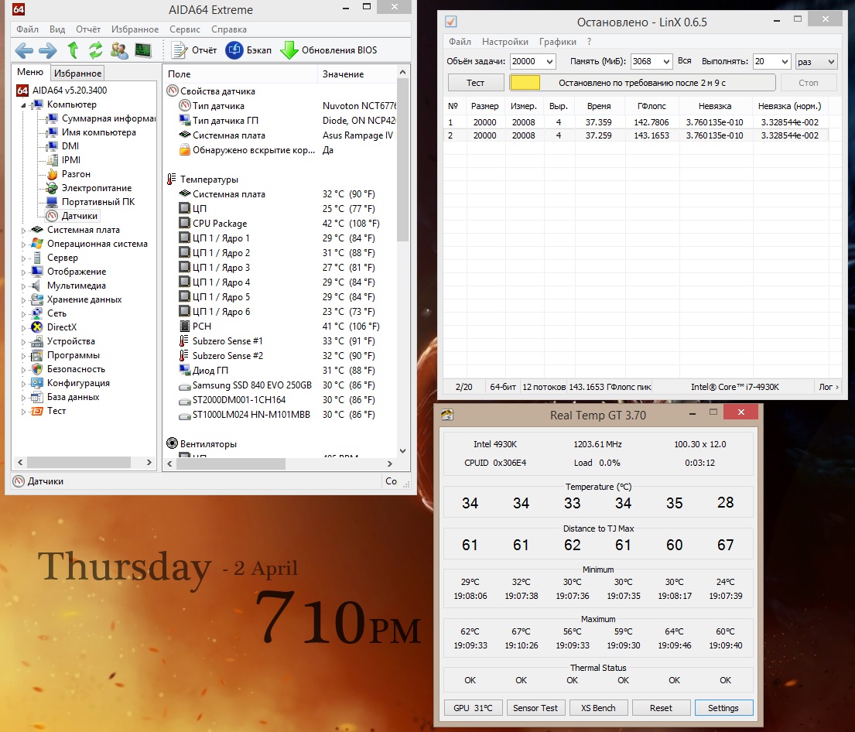Open LinX Графики menu
855x732 pixels.
pos(557,42)
